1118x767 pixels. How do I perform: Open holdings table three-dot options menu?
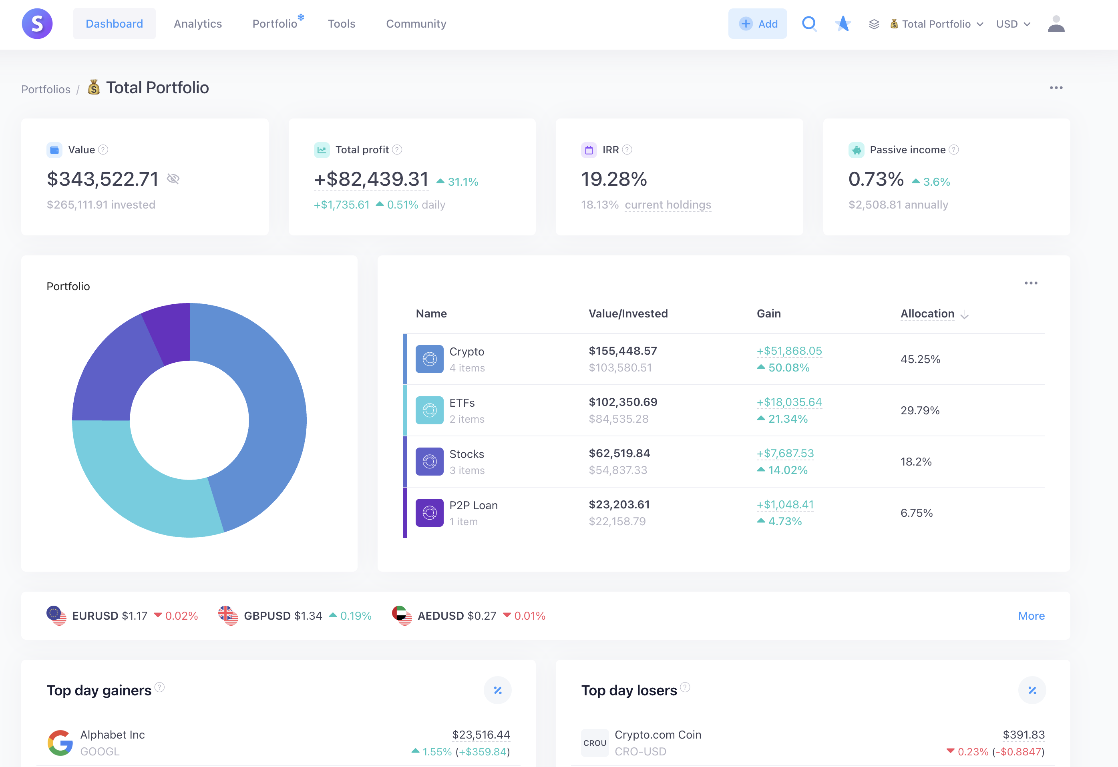click(1030, 283)
